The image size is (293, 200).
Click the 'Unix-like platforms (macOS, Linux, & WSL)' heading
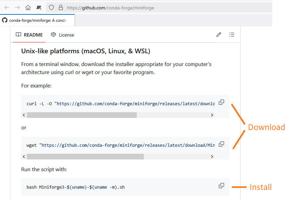coord(86,51)
